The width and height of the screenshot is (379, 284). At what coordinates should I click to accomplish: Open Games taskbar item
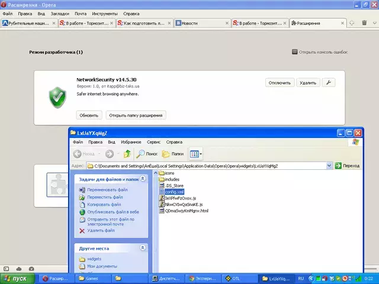point(94,279)
